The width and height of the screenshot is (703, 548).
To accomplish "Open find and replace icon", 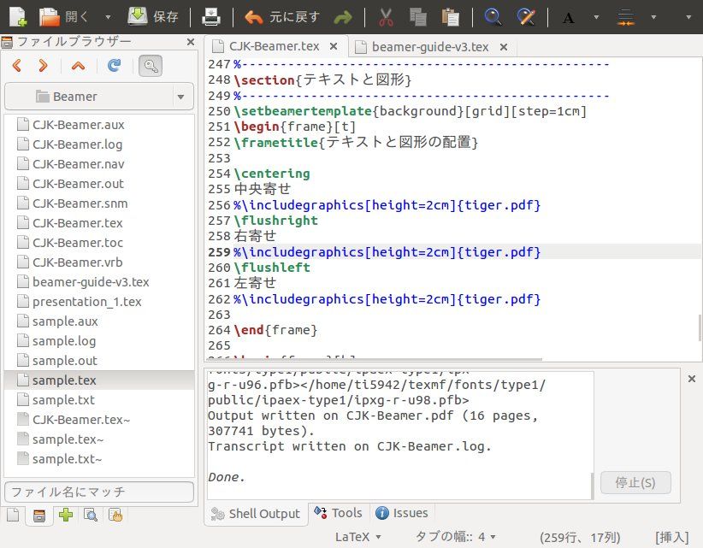I will [525, 17].
